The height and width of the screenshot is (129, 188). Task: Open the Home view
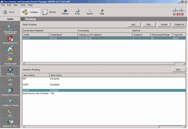pyautogui.click(x=8, y=12)
